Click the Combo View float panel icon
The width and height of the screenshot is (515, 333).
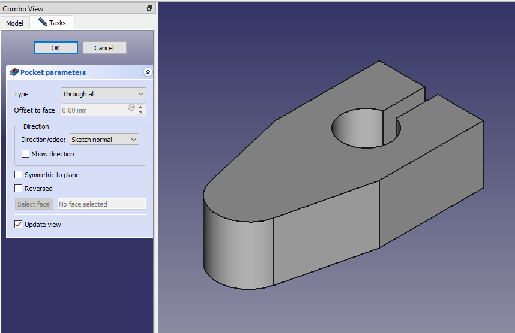[149, 8]
